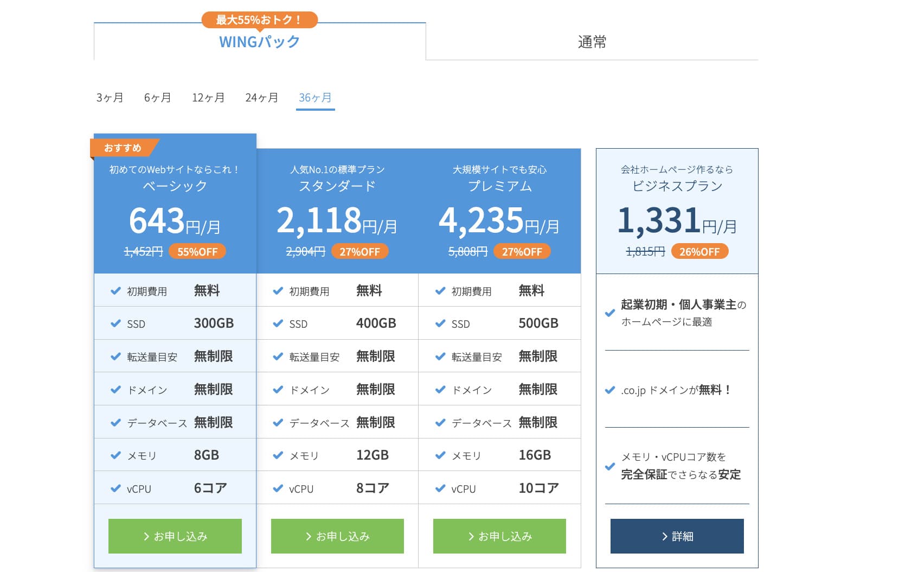
Task: Click the 400GB SSD value
Action: pyautogui.click(x=376, y=323)
